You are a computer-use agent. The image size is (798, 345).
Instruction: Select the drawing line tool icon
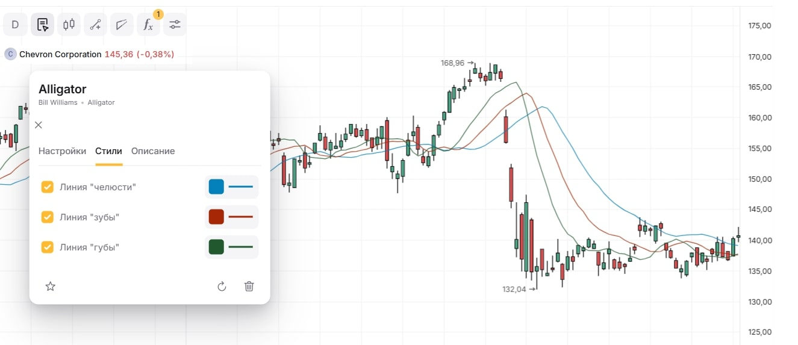pos(95,25)
